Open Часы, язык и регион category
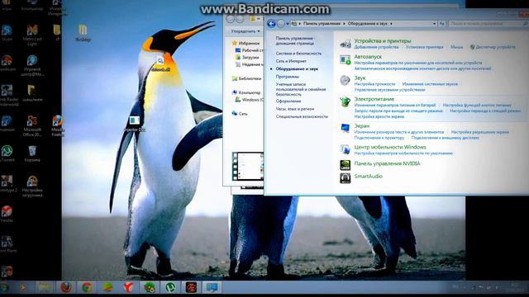 pyautogui.click(x=295, y=109)
